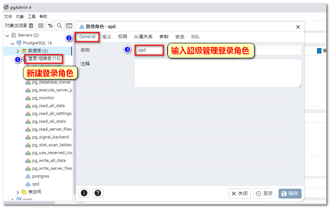Expand the 数据库 (2) node
The height and width of the screenshot is (208, 330).
point(18,51)
